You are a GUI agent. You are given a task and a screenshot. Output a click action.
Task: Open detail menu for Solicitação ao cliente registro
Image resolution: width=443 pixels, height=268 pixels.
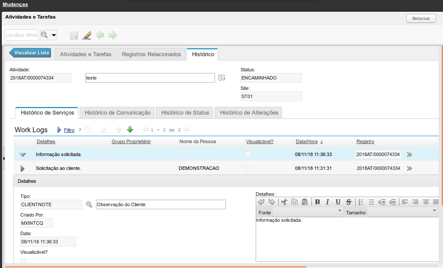point(409,168)
